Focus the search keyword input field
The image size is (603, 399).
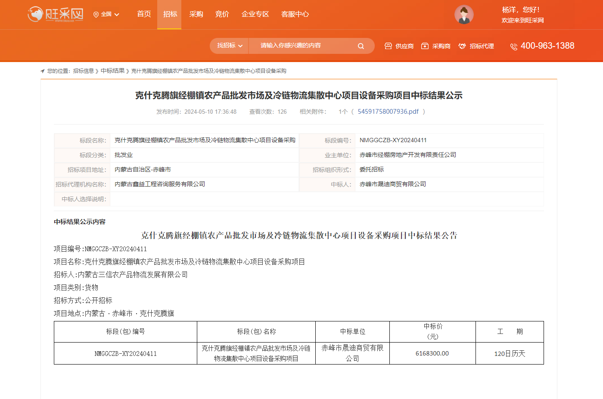tap(304, 46)
